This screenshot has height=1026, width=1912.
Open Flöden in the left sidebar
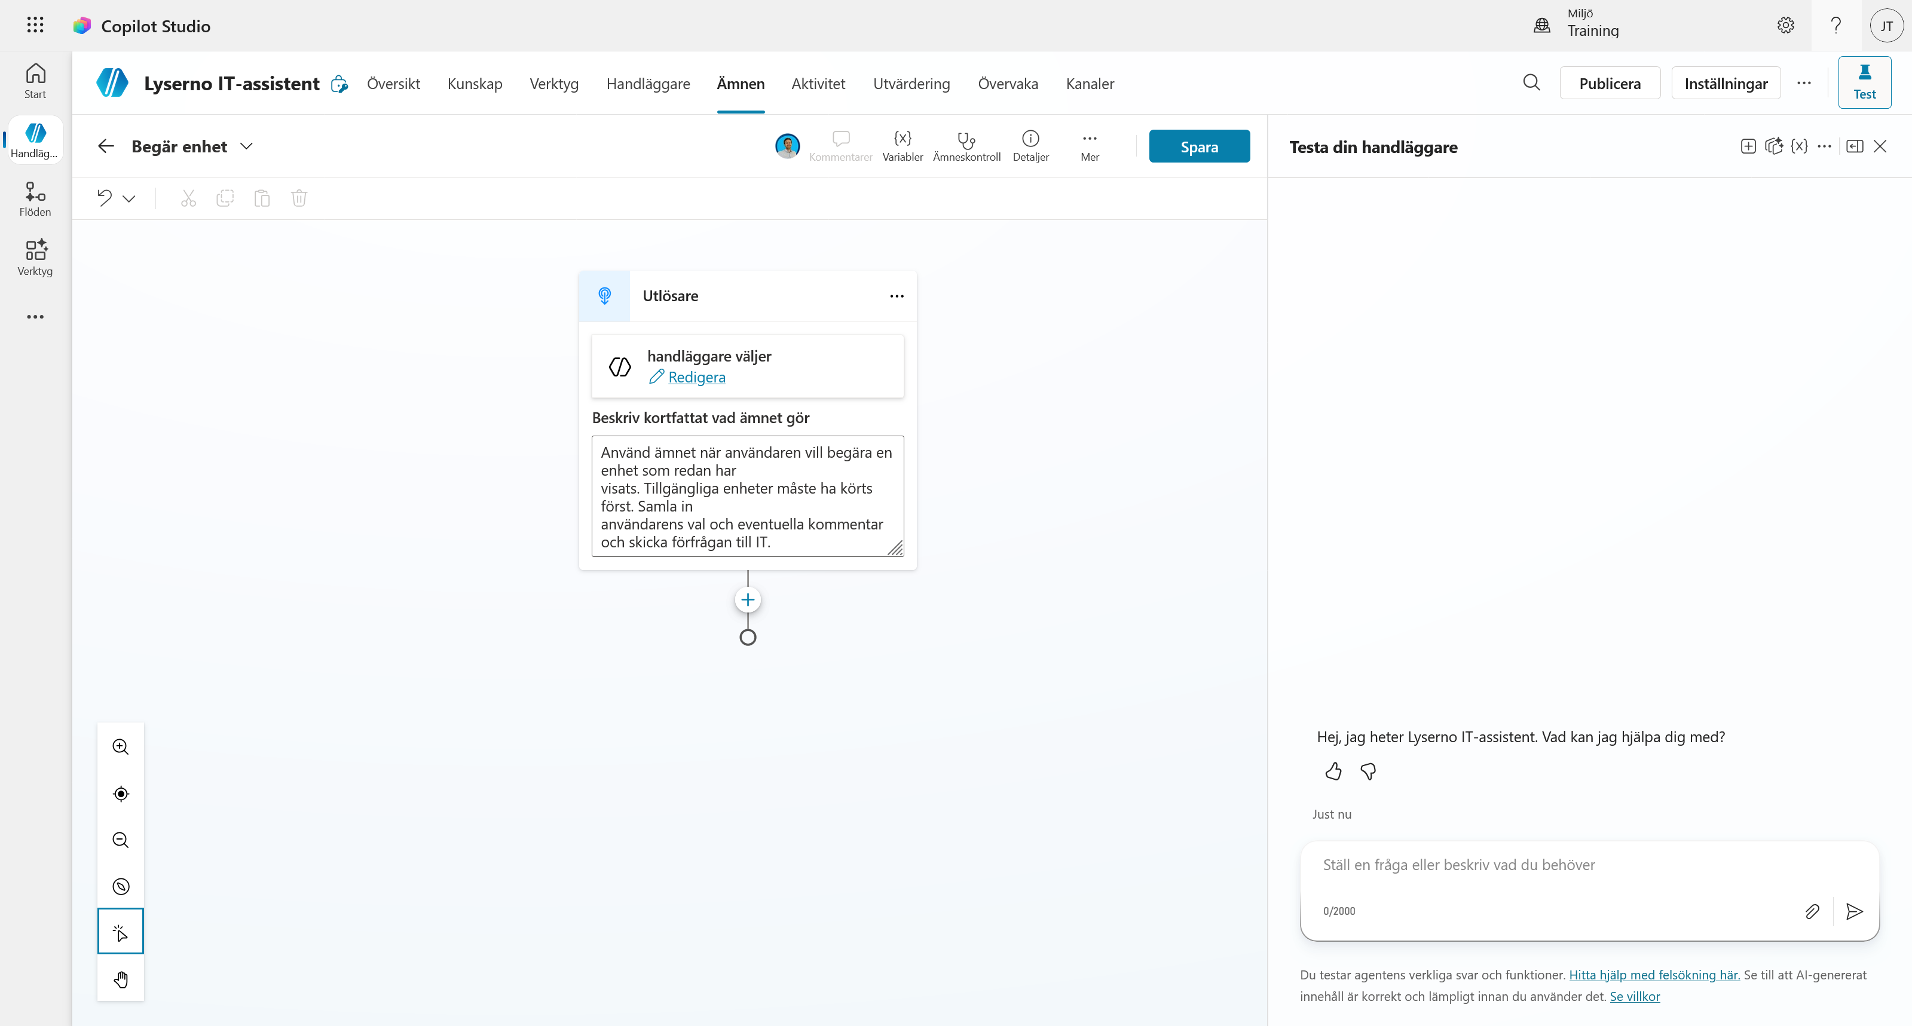35,199
